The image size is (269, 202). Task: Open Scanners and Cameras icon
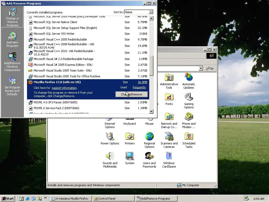(x=169, y=140)
